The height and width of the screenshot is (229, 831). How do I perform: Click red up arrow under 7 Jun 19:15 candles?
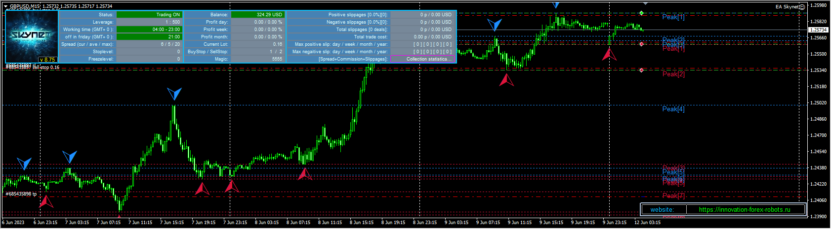(202, 189)
